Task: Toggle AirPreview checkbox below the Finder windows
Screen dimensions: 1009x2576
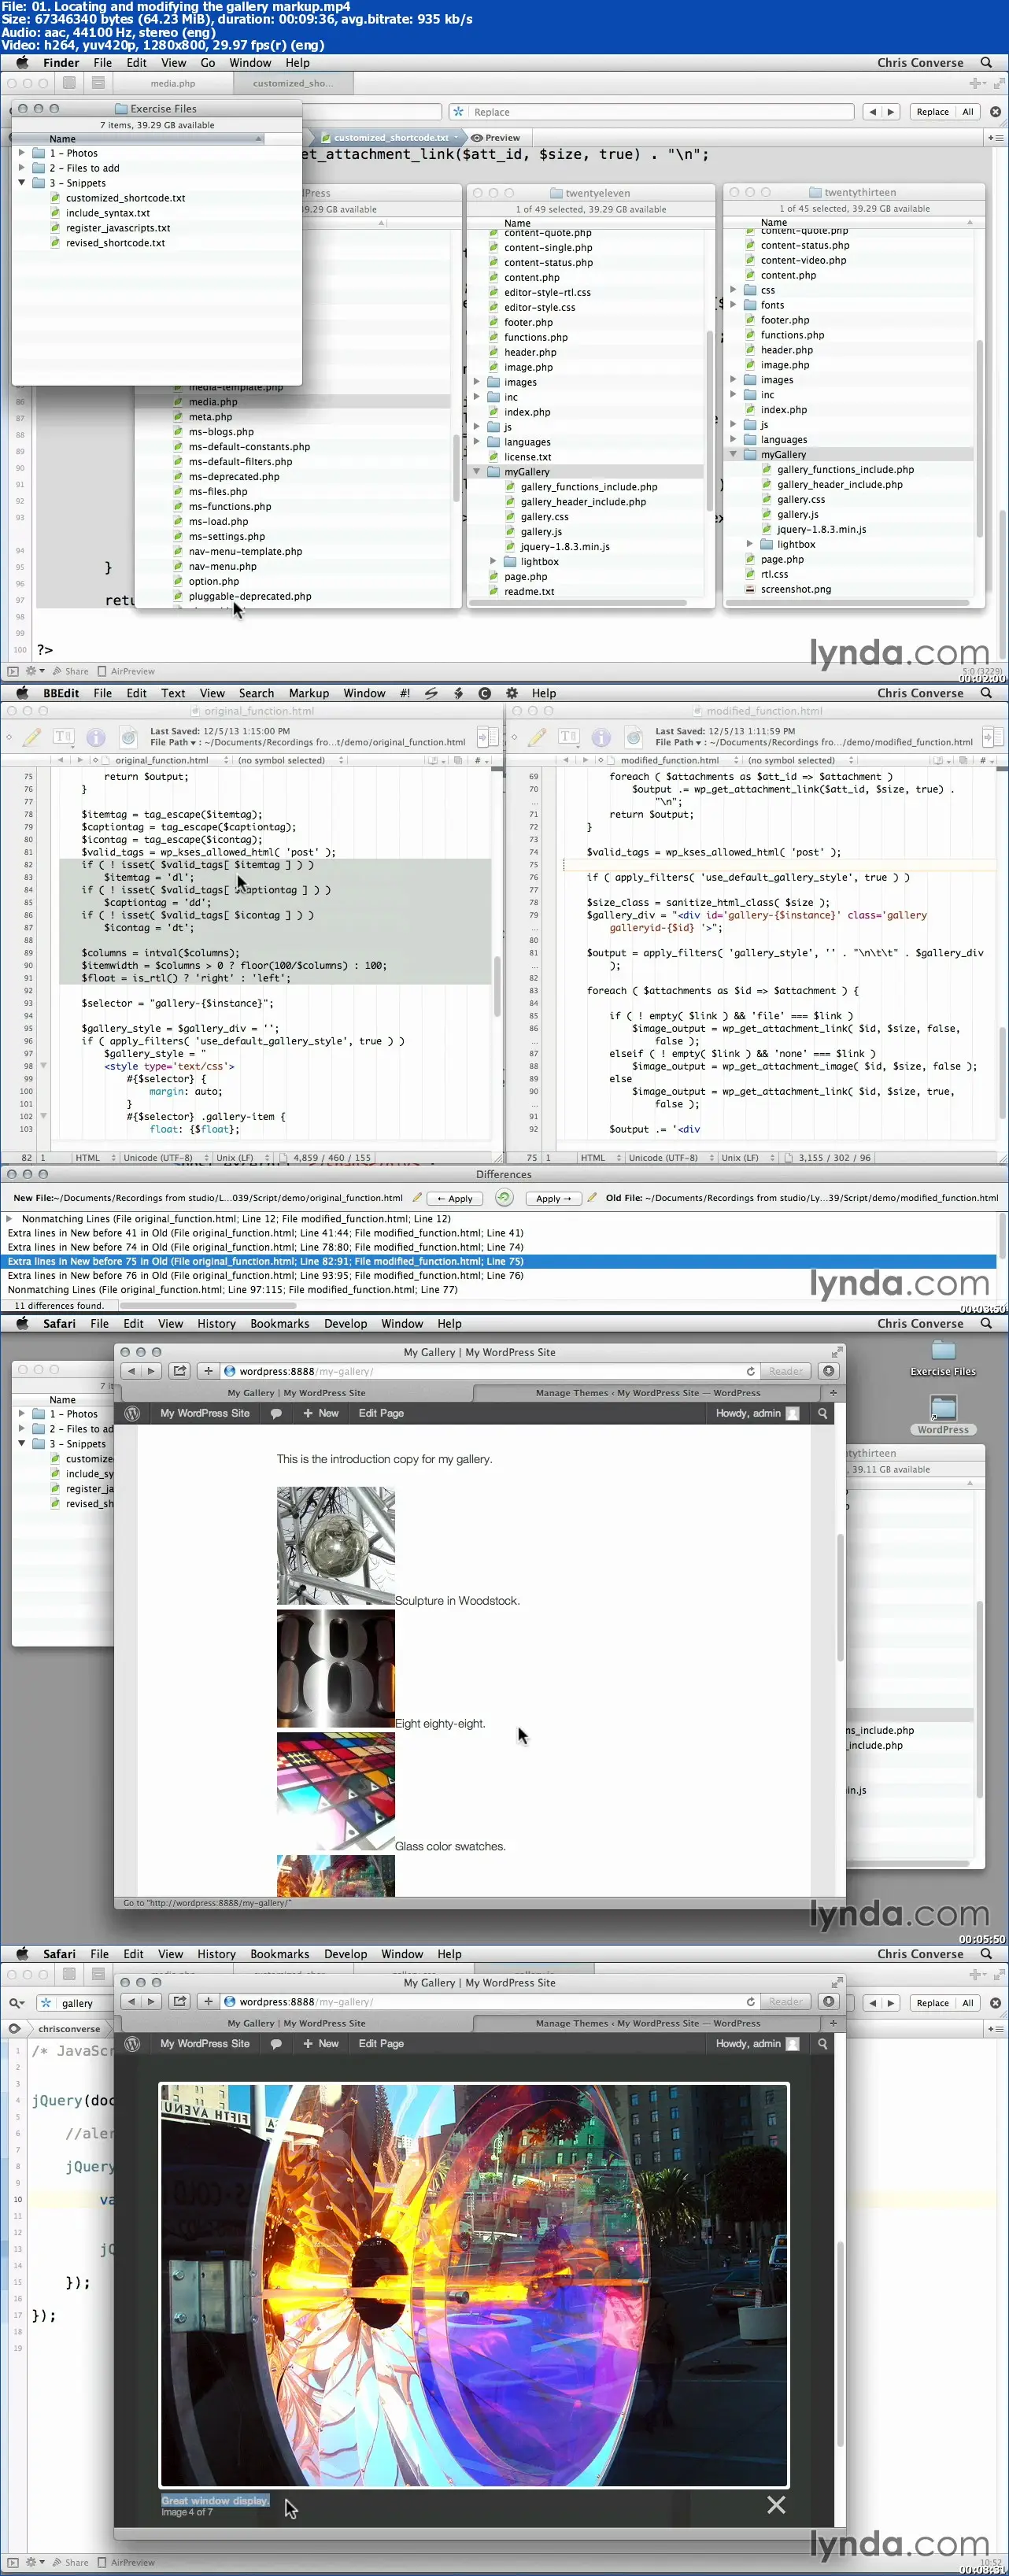Action: [x=102, y=671]
